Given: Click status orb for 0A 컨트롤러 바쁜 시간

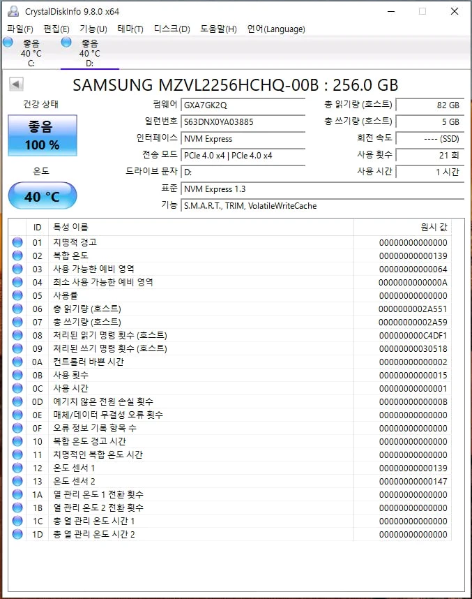Looking at the screenshot, I should (x=17, y=362).
